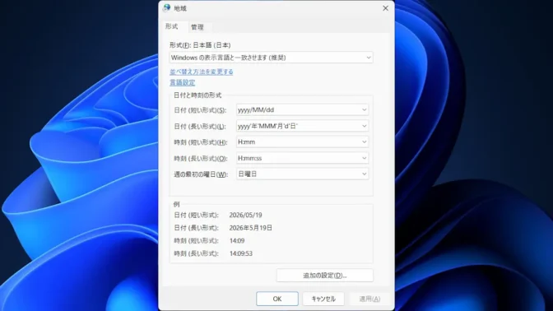553x311 pixels.
Task: Click the example long date 2026年5月19日
Action: click(x=251, y=228)
